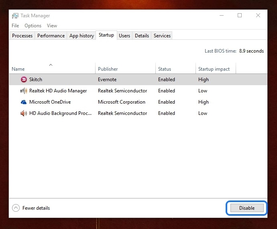
Task: Click the Enabled status of Microsoft OneDrive
Action: (x=167, y=102)
